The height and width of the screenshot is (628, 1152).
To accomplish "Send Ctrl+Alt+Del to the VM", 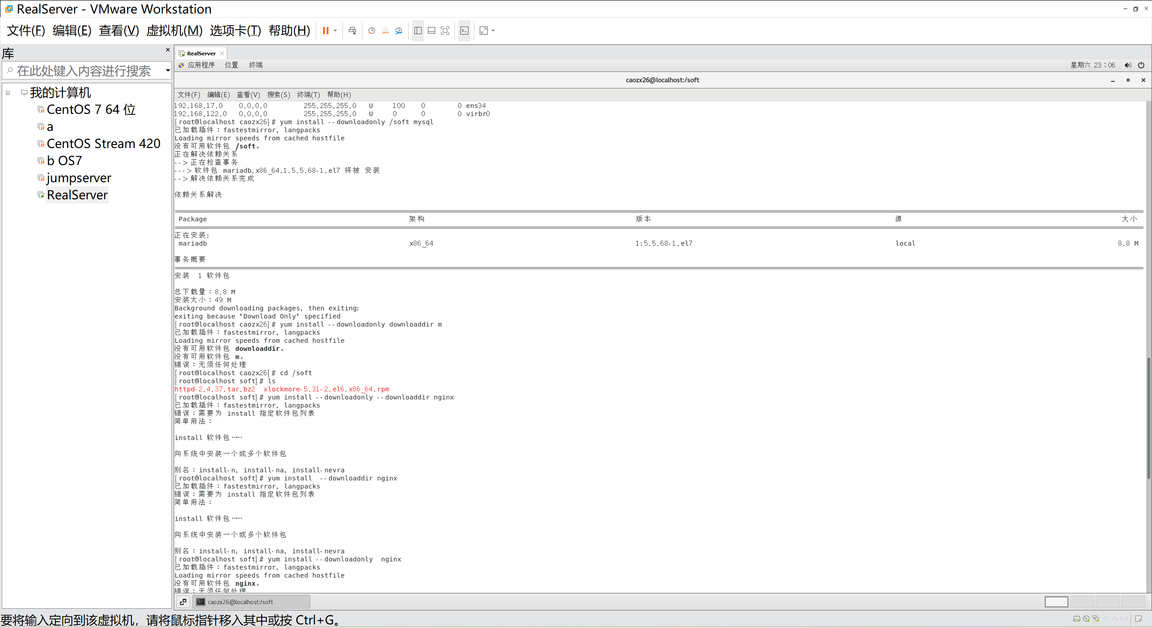I will point(352,31).
